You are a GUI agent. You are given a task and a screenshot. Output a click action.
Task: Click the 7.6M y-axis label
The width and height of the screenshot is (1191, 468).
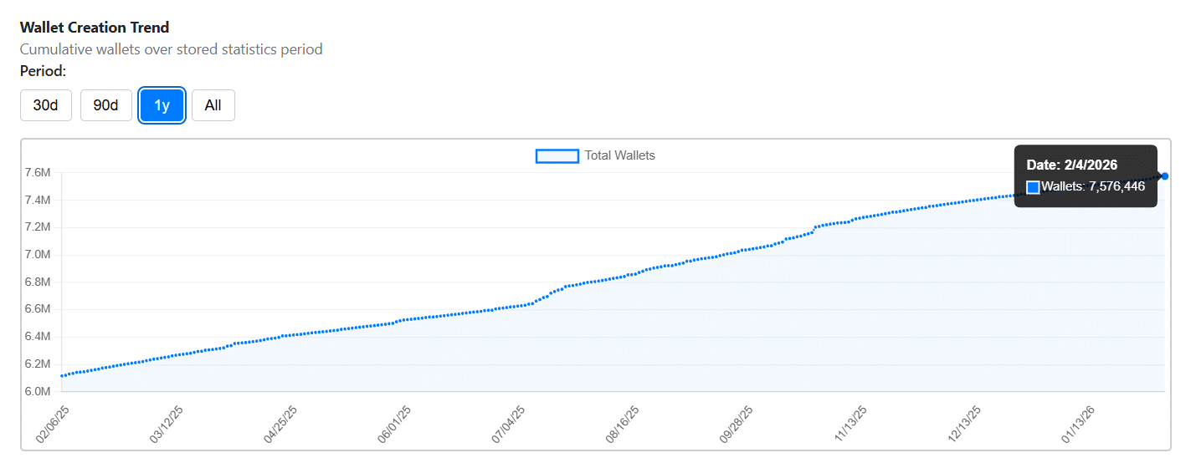coord(39,173)
